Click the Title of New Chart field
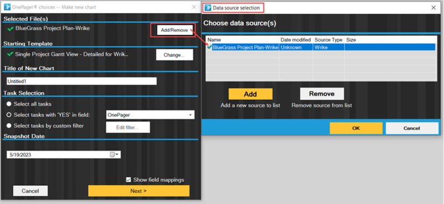This screenshot has height=204, width=444. (82, 81)
